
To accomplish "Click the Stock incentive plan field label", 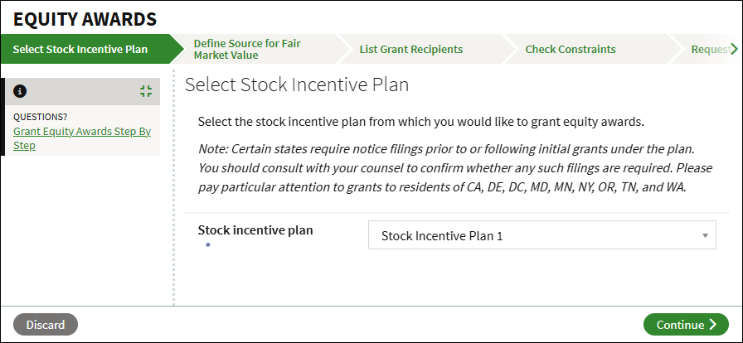I will (255, 230).
